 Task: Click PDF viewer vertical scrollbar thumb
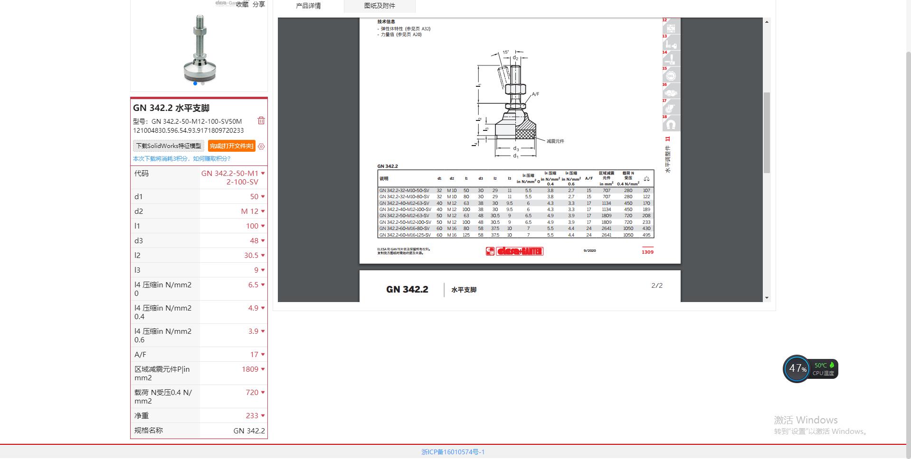click(x=767, y=133)
